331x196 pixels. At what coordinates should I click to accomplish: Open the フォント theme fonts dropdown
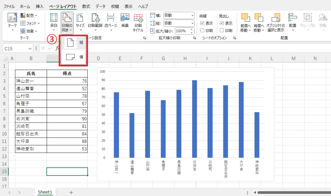30,23
